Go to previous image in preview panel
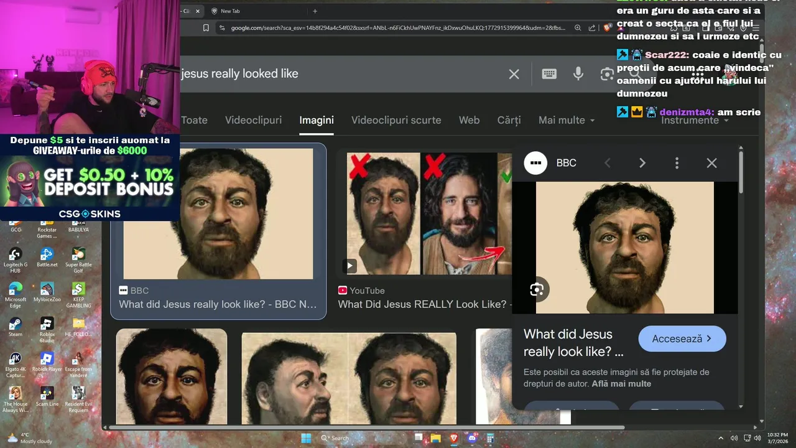Screen dimensions: 796x448 [608, 163]
